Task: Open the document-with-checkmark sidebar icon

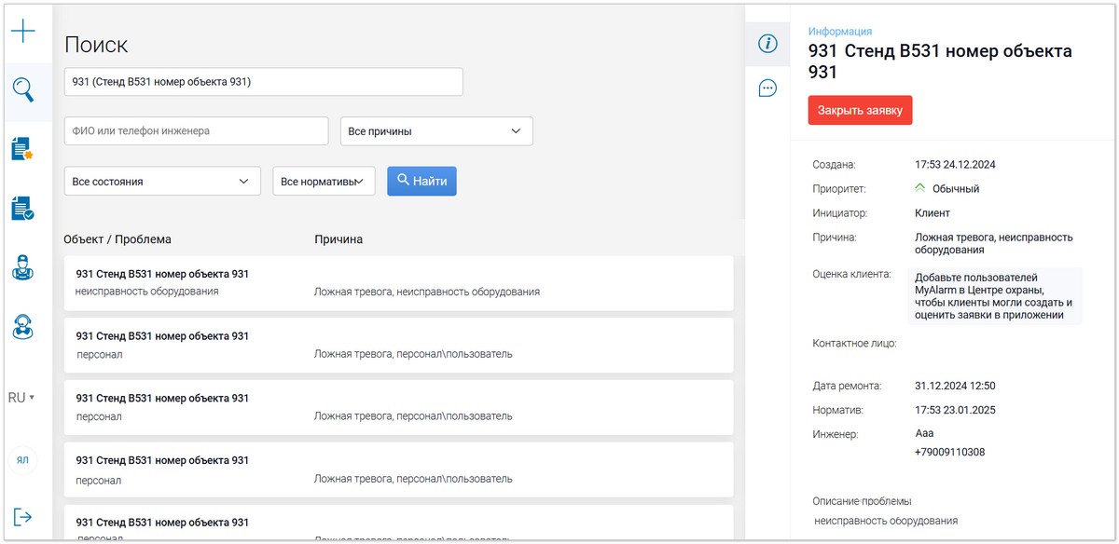Action: click(x=22, y=208)
